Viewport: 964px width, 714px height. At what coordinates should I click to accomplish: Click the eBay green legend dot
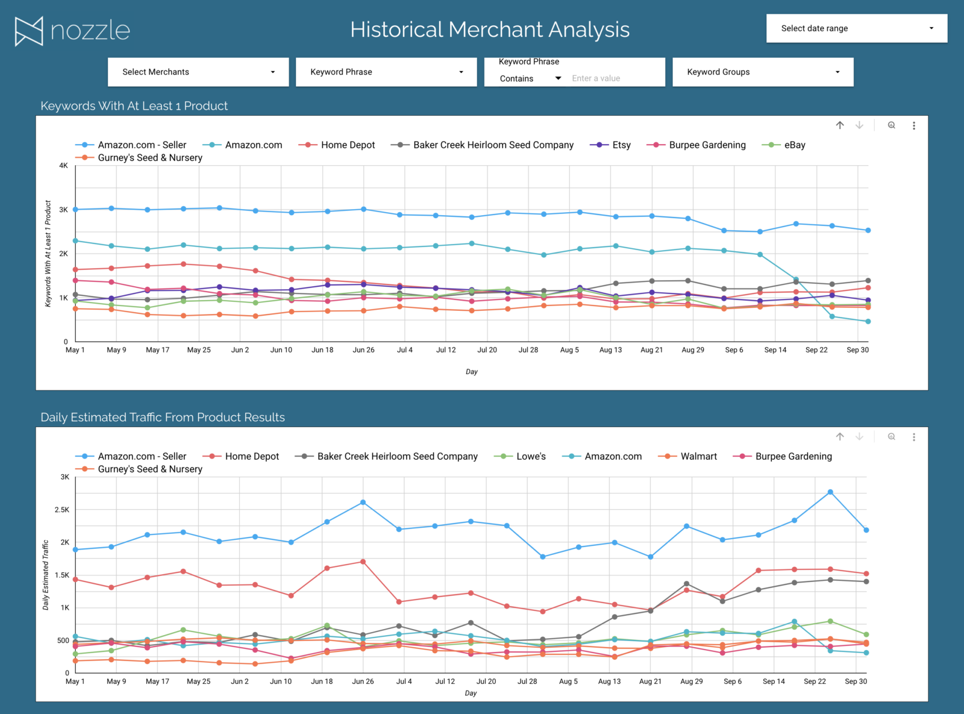tap(772, 145)
